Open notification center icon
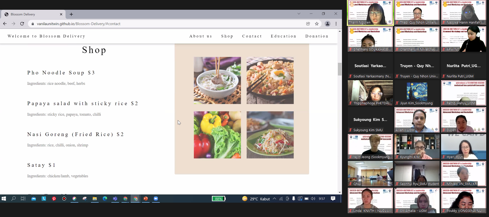Viewport: 489px width, 217px height. (333, 199)
